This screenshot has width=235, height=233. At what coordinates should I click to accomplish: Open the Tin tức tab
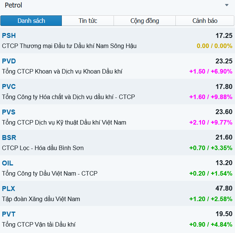(x=88, y=21)
